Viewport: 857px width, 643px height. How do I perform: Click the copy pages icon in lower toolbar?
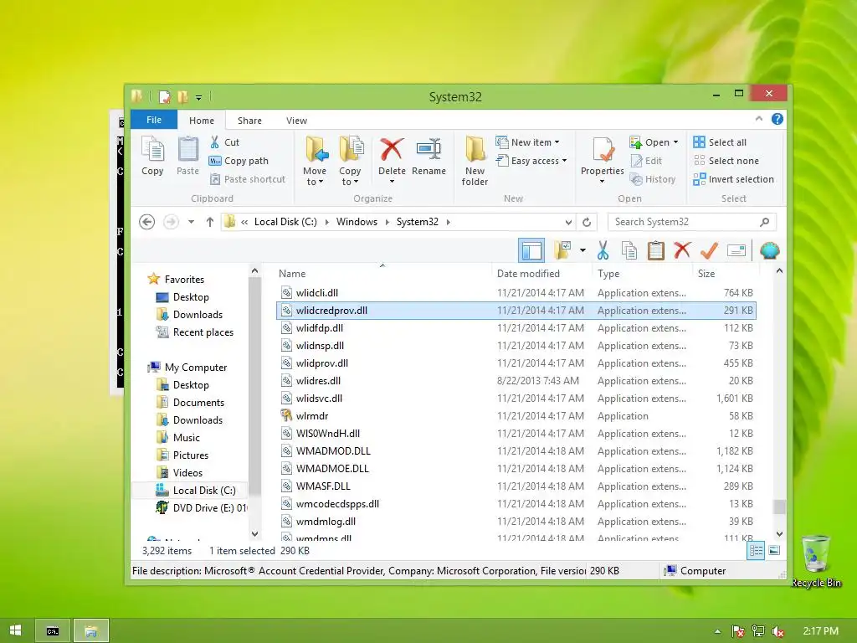pos(629,251)
